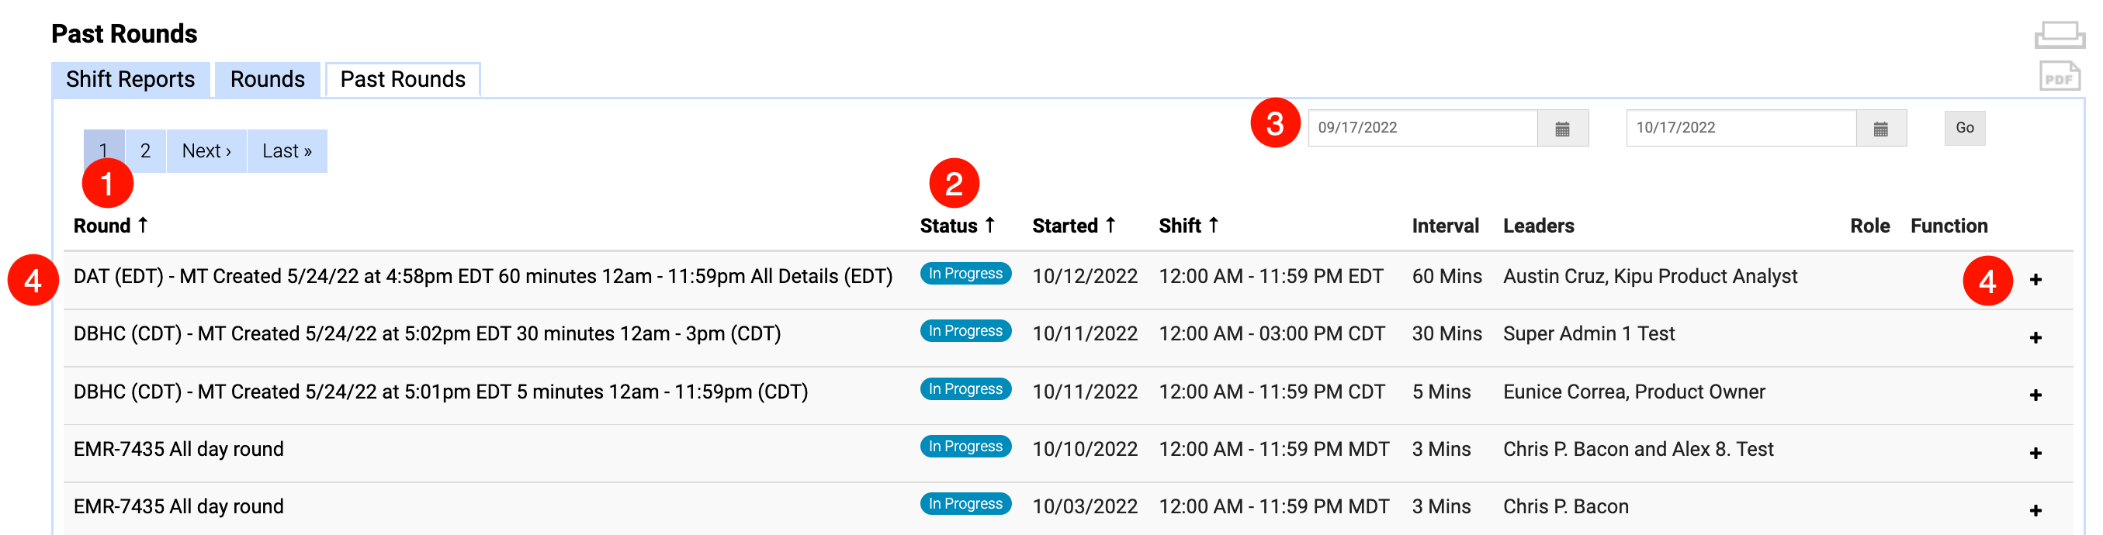Screen dimensions: 2103x535
Task: Open the start date calendar picker
Action: (1562, 129)
